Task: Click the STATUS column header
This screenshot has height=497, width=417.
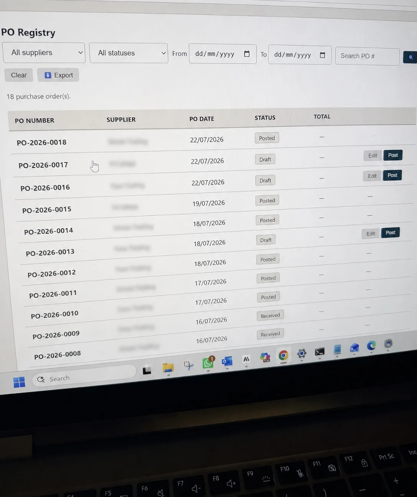Action: coord(265,117)
